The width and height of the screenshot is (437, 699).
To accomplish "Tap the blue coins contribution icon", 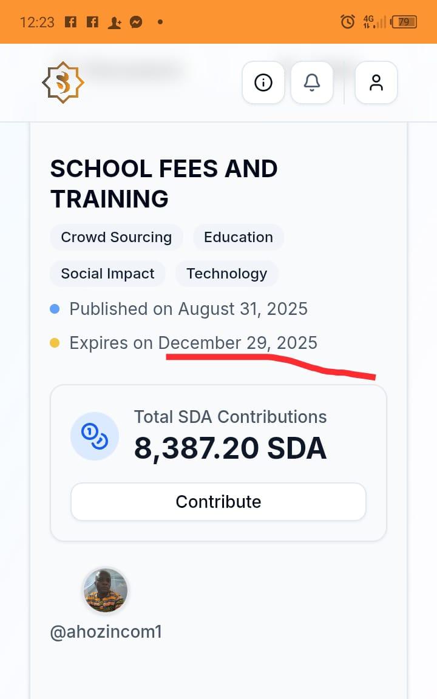I will [x=95, y=436].
